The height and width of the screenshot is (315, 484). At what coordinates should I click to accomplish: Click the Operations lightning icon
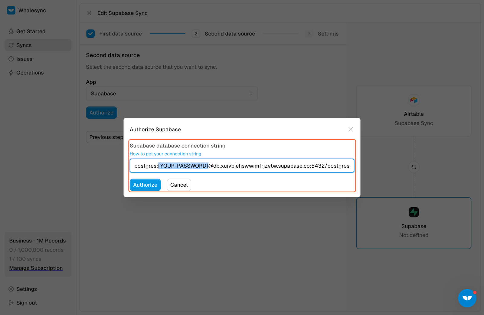point(11,73)
